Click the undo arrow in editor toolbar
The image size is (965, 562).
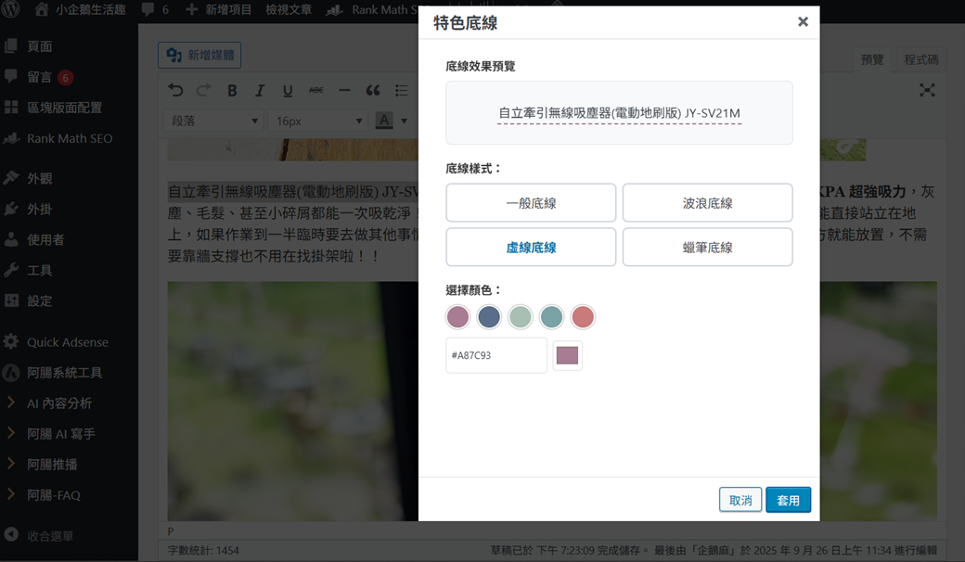click(x=175, y=90)
